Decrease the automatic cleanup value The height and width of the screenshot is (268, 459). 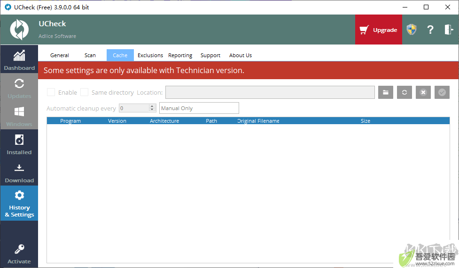point(152,110)
